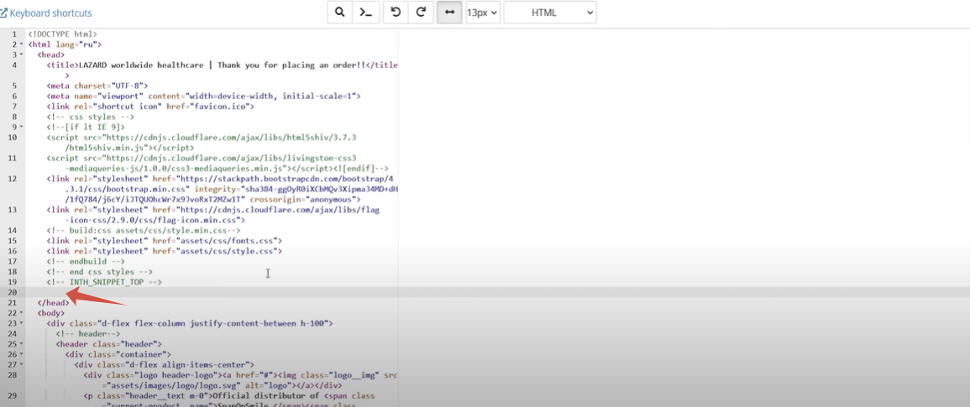Click the assets/css/style.css link line
Image resolution: width=970 pixels, height=407 pixels.
point(165,251)
